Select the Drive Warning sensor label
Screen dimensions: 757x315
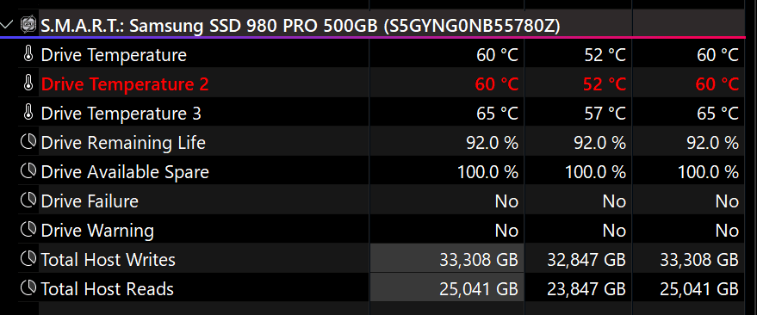point(97,231)
